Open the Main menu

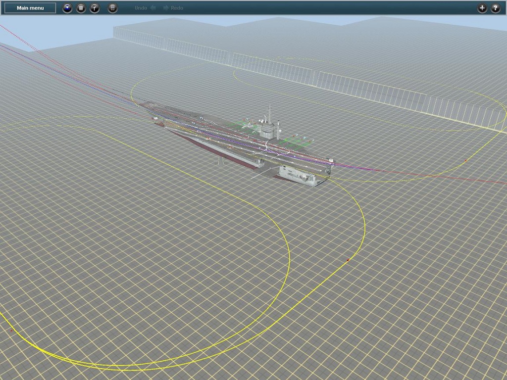tap(30, 8)
